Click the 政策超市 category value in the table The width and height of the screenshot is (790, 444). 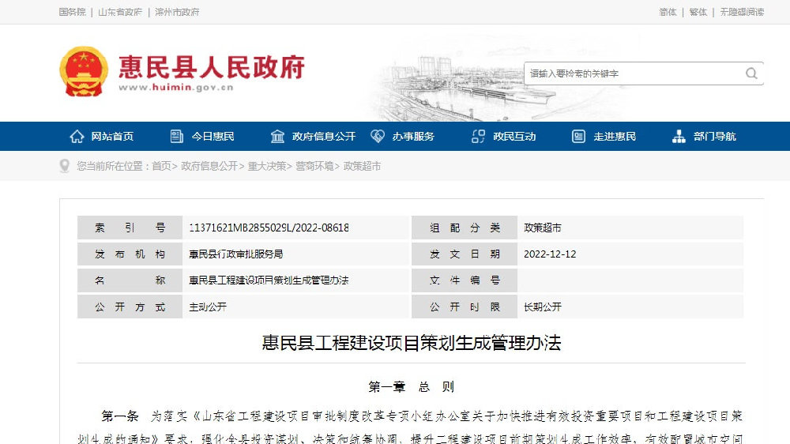pyautogui.click(x=543, y=228)
